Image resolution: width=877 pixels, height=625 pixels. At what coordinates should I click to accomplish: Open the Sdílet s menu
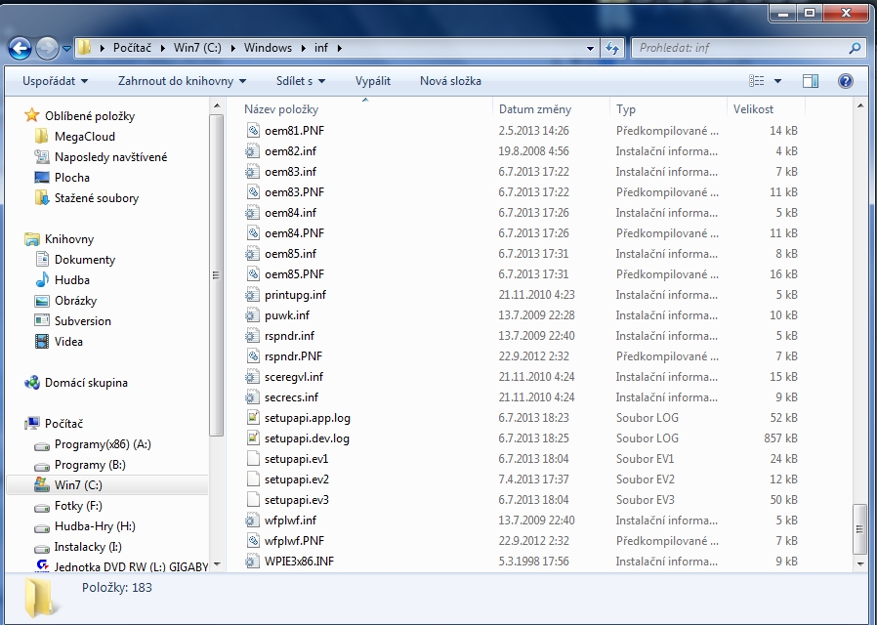301,81
